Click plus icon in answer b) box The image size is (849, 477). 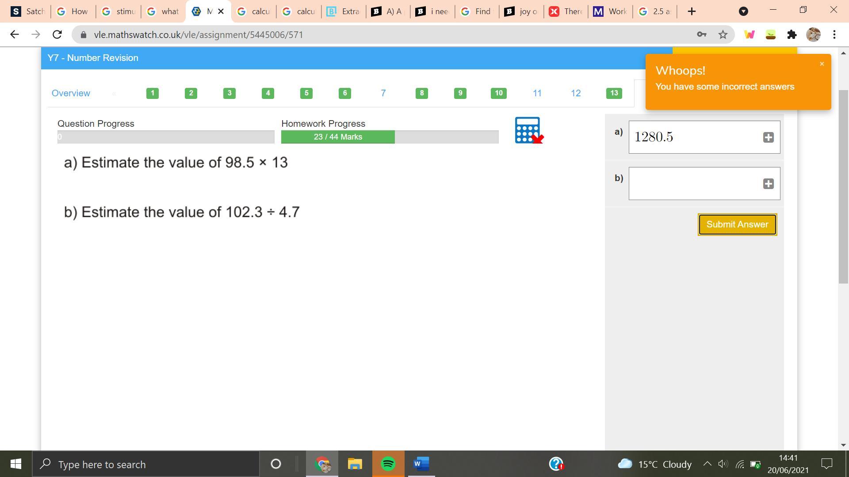tap(768, 184)
